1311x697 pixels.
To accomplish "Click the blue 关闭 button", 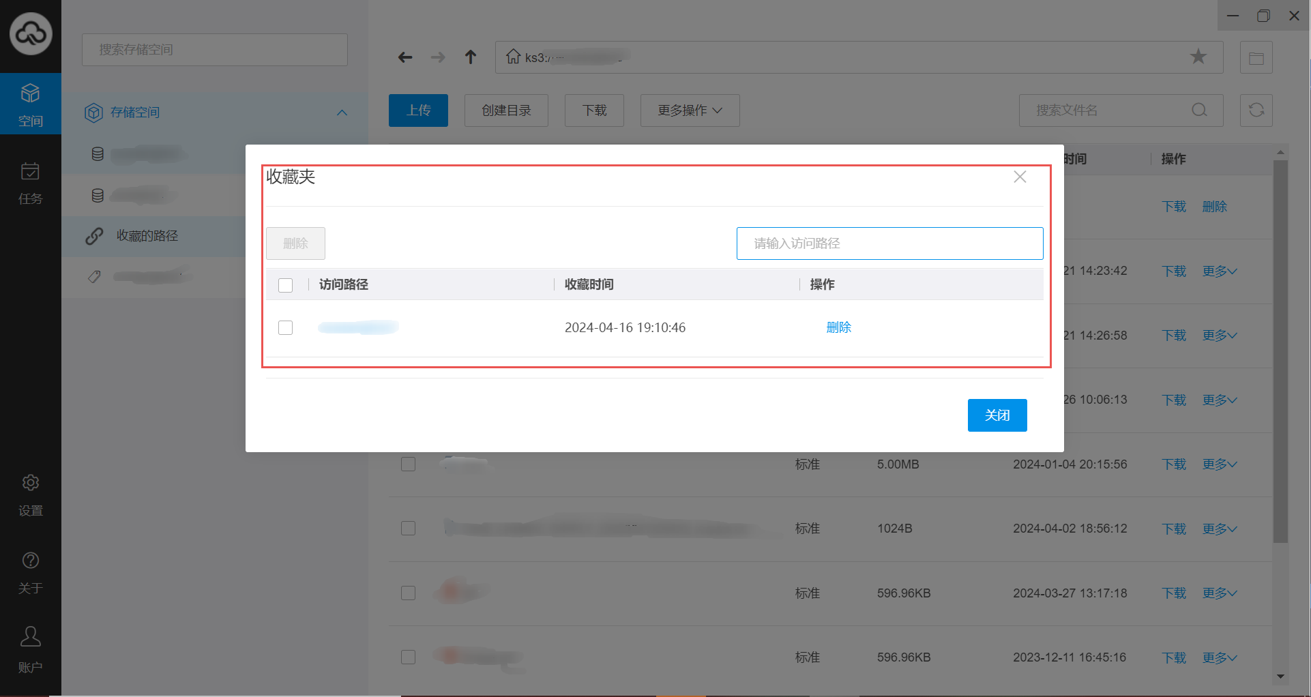I will tap(997, 415).
